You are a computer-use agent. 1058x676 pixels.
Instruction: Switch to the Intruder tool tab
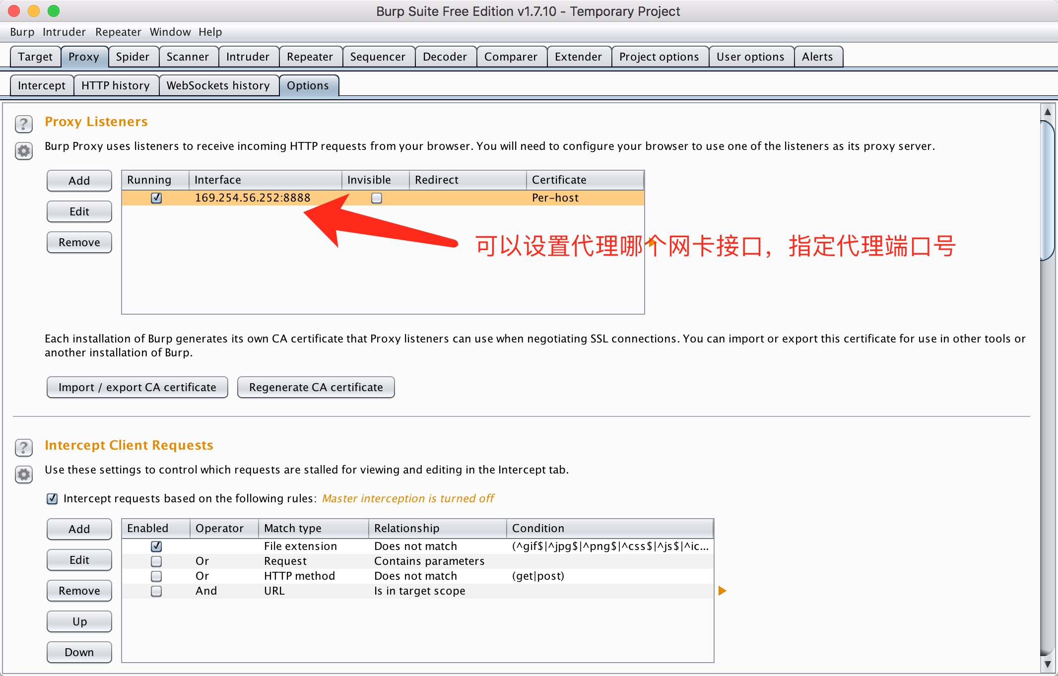click(248, 57)
